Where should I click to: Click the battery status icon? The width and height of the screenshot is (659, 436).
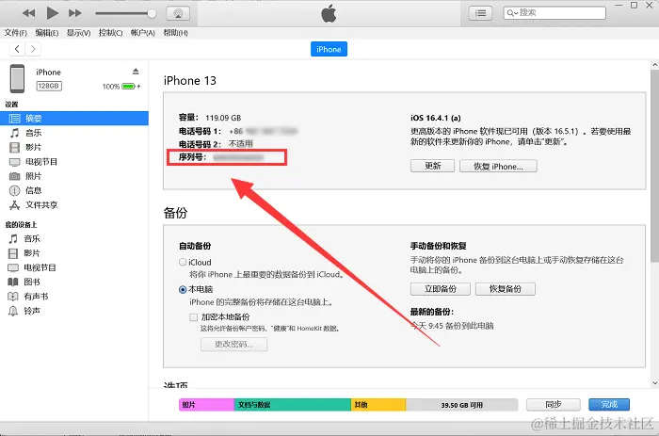tap(129, 87)
